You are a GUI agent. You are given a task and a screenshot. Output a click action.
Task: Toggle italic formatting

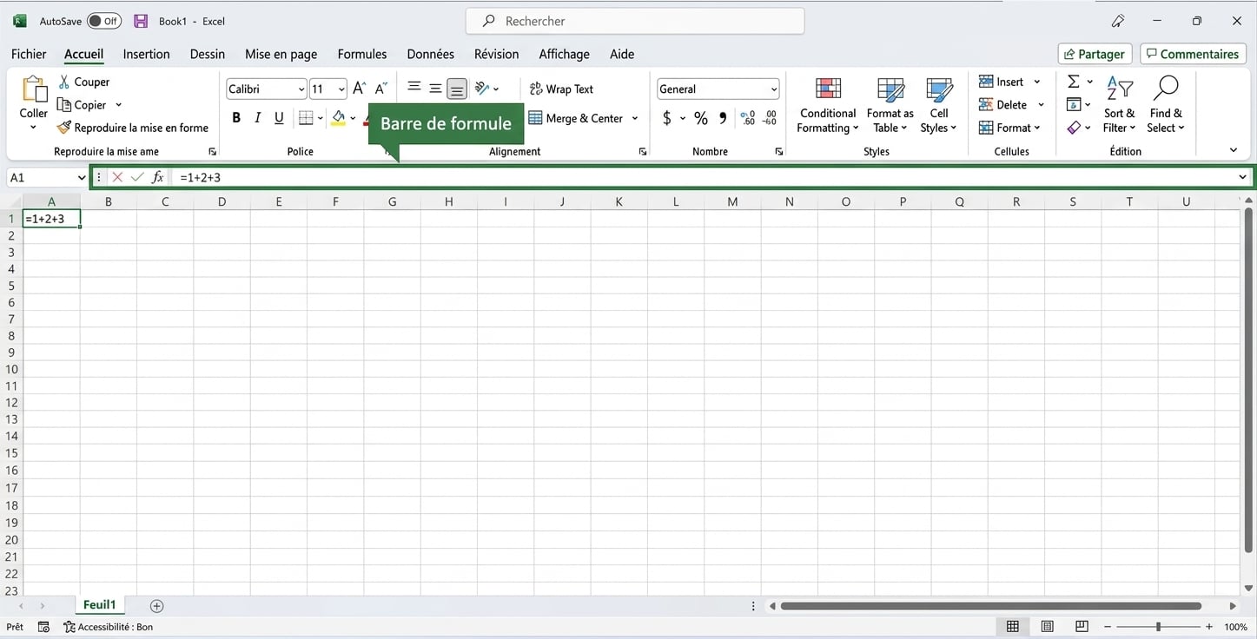pos(257,118)
